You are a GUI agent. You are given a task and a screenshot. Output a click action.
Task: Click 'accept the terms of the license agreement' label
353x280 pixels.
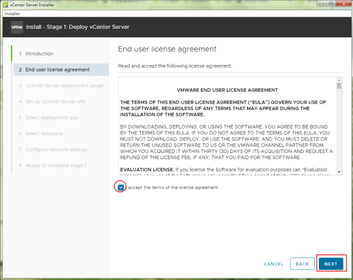173,187
